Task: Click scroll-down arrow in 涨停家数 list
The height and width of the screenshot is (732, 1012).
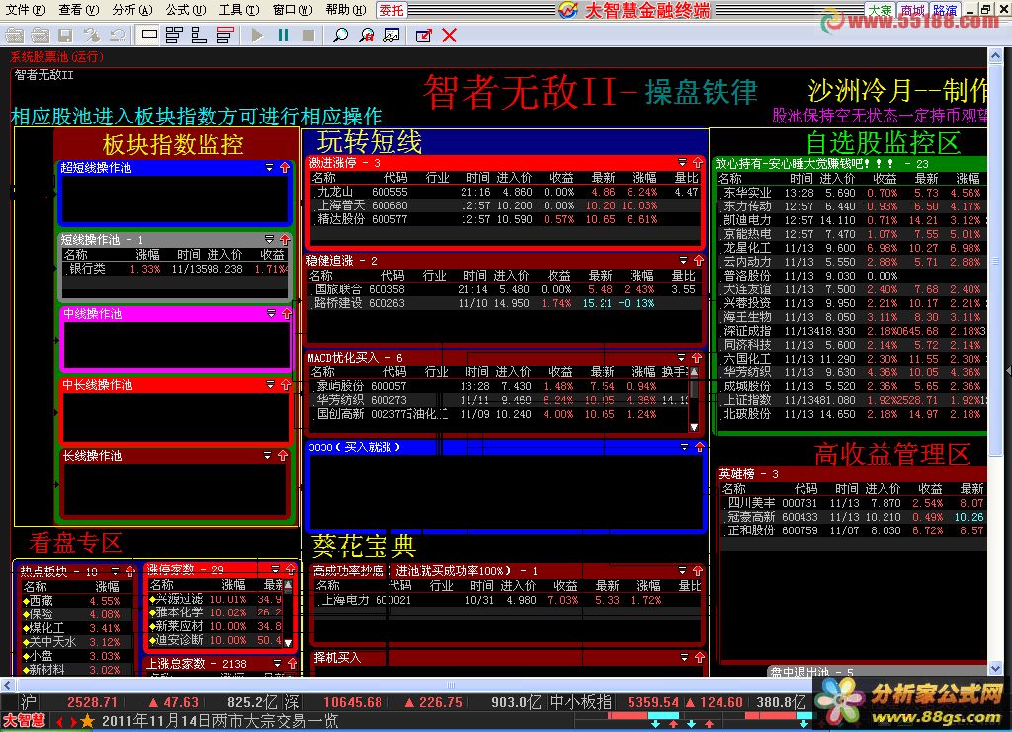Action: 288,642
